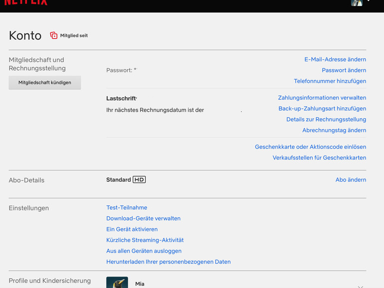View Details zur Rechnungsstellung
The height and width of the screenshot is (288, 384).
[x=326, y=120]
